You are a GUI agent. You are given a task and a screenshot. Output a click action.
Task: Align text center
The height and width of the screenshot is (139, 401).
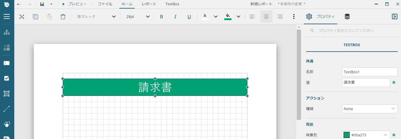(266, 16)
